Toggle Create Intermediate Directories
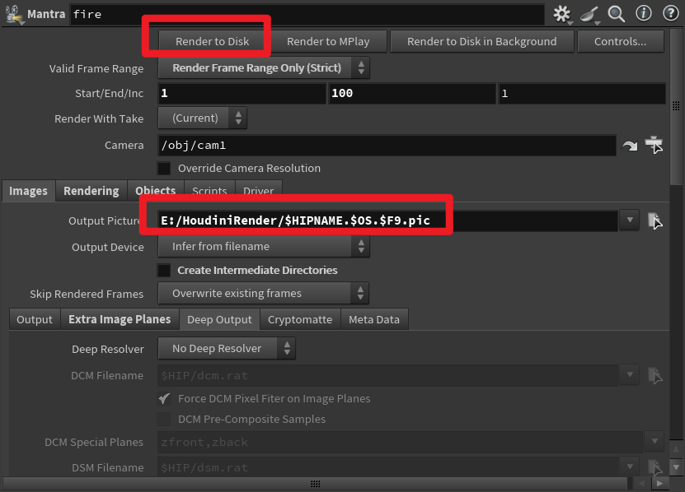 click(x=162, y=270)
